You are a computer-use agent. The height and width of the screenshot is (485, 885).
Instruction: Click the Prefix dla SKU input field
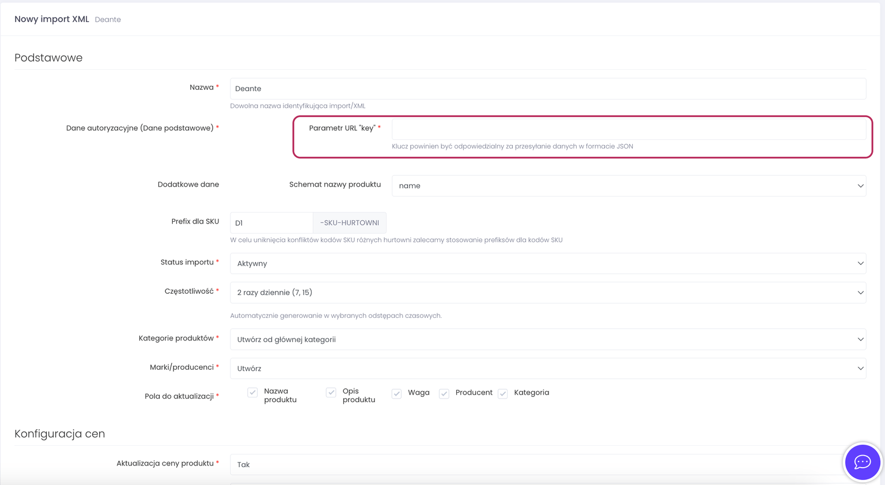[x=271, y=223]
